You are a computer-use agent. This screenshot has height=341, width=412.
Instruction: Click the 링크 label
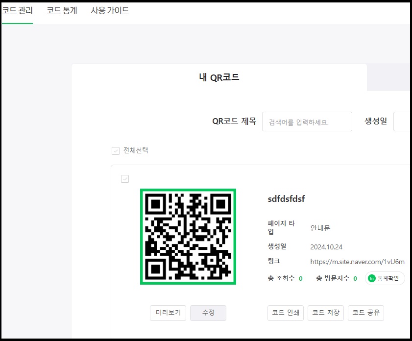click(x=274, y=261)
